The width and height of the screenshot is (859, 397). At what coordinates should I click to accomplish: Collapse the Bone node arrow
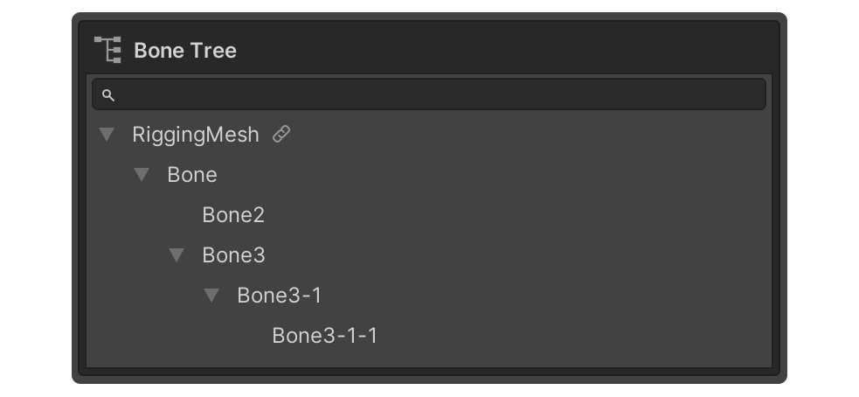tap(142, 175)
